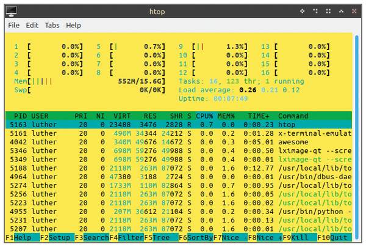
Task: Open the Edit menu
Action: [x=32, y=25]
